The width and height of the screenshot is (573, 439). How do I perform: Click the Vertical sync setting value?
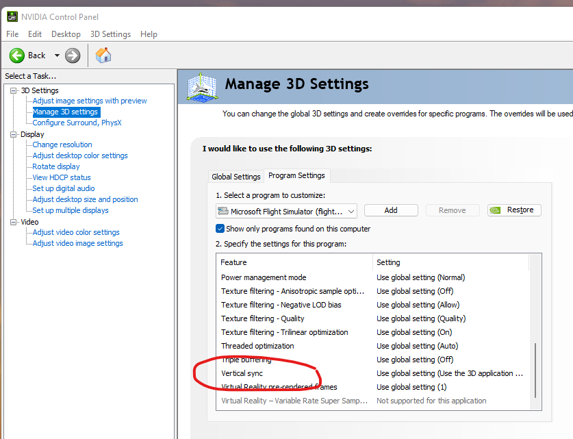point(450,373)
